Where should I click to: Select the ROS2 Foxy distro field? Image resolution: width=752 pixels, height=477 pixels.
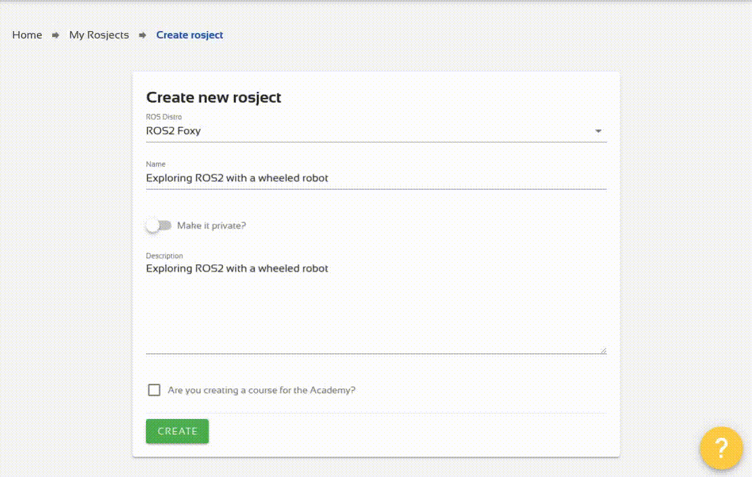coord(376,131)
